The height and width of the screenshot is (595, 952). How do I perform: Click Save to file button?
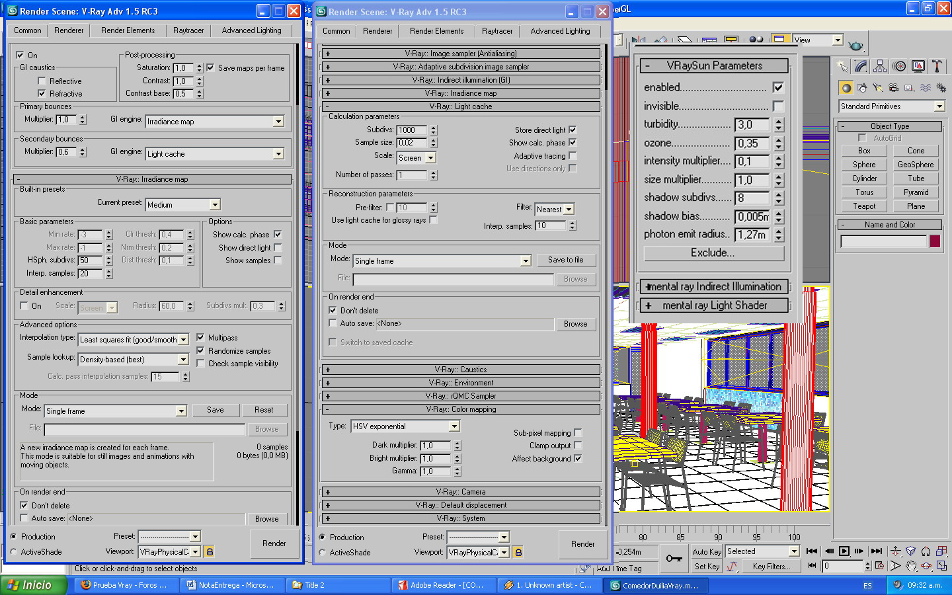coord(566,260)
